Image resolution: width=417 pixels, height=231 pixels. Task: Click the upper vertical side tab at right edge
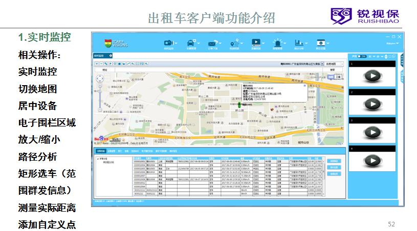[402, 60]
